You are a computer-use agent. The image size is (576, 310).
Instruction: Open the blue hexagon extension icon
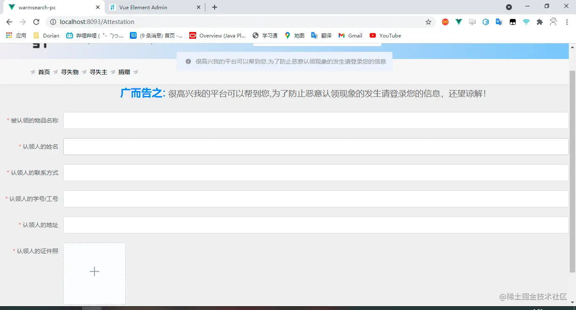pos(486,22)
